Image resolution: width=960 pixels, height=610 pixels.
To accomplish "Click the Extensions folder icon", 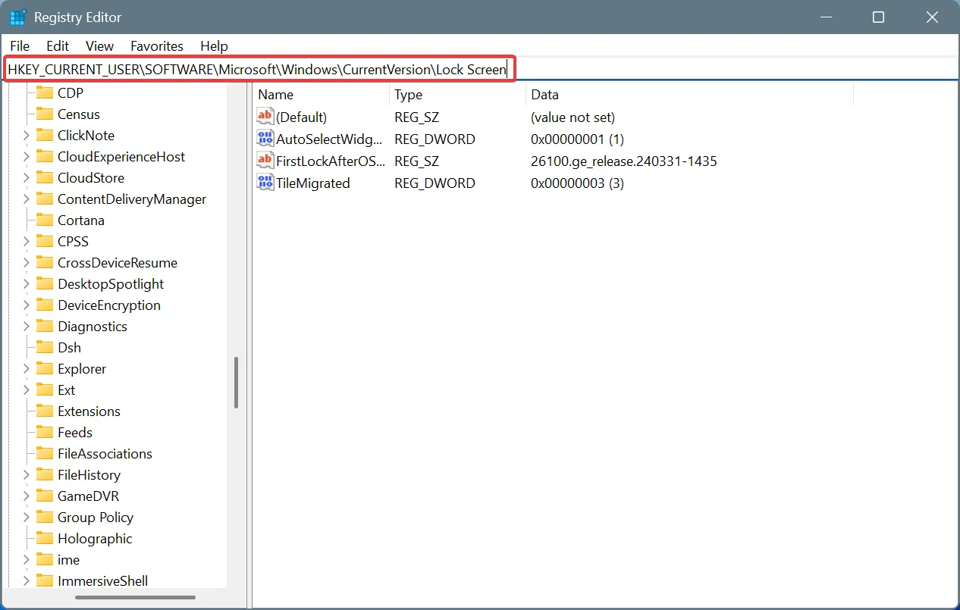I will pyautogui.click(x=45, y=411).
